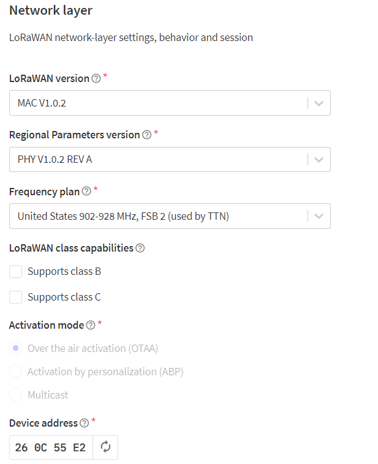Focus the Device address input 26 0C 55 E2

tap(51, 447)
